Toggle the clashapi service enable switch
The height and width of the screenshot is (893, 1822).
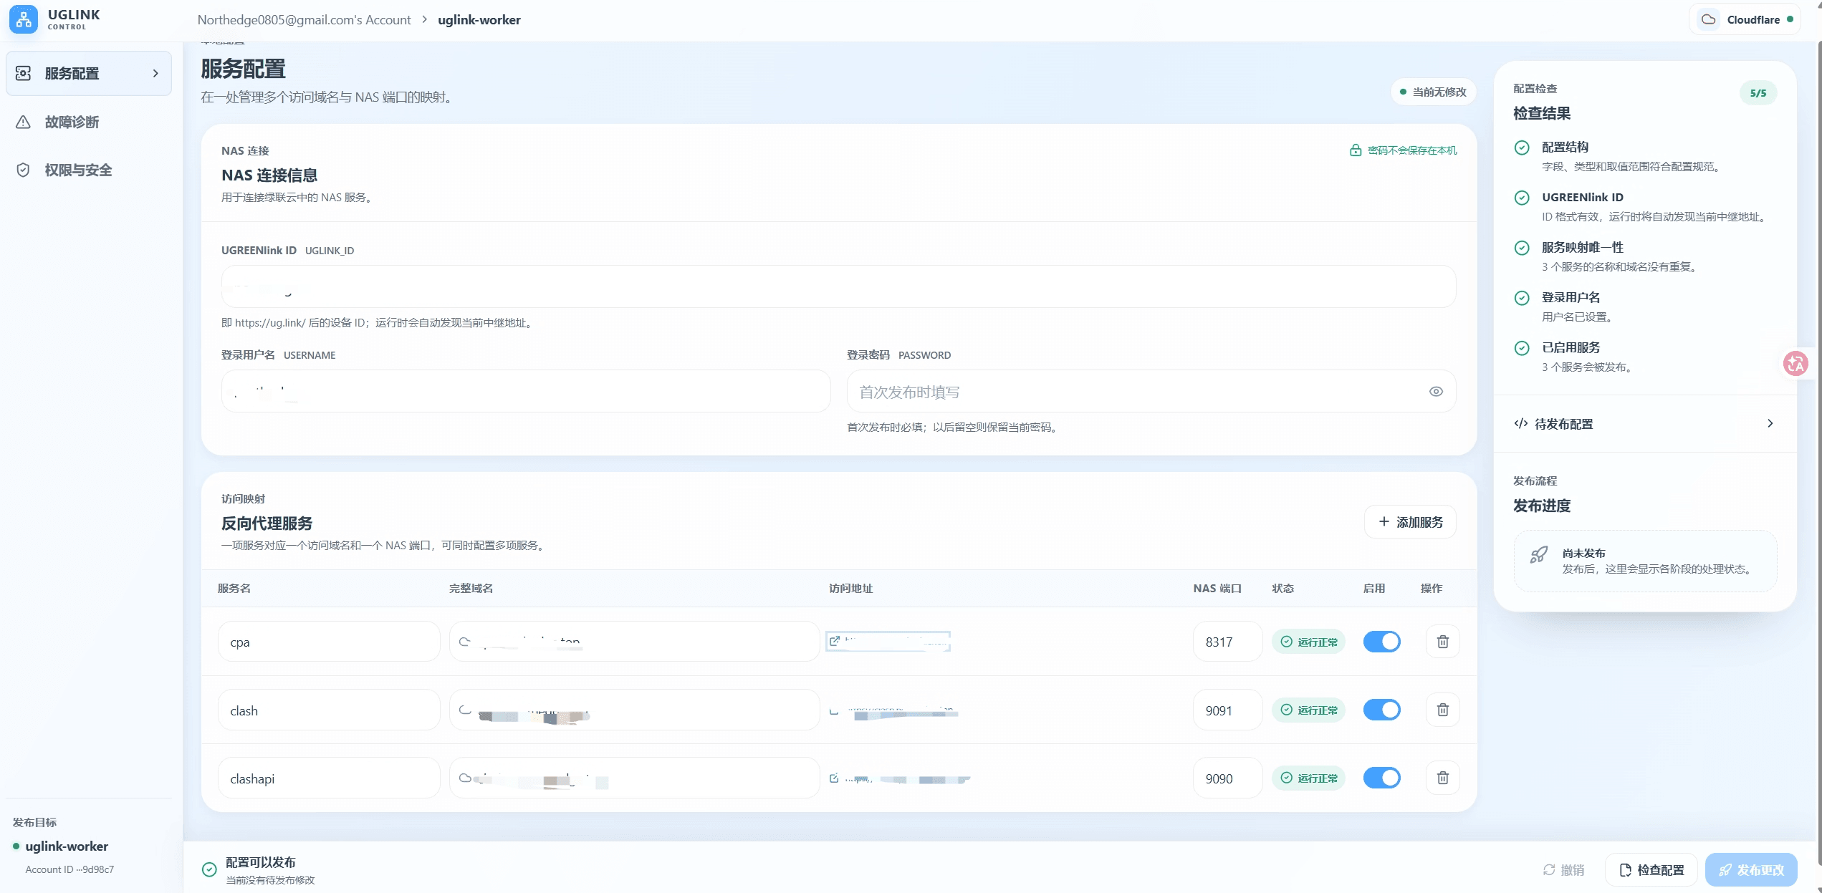(1382, 778)
